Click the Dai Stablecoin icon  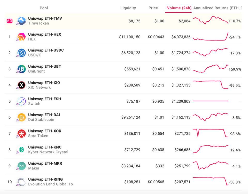click(x=21, y=117)
